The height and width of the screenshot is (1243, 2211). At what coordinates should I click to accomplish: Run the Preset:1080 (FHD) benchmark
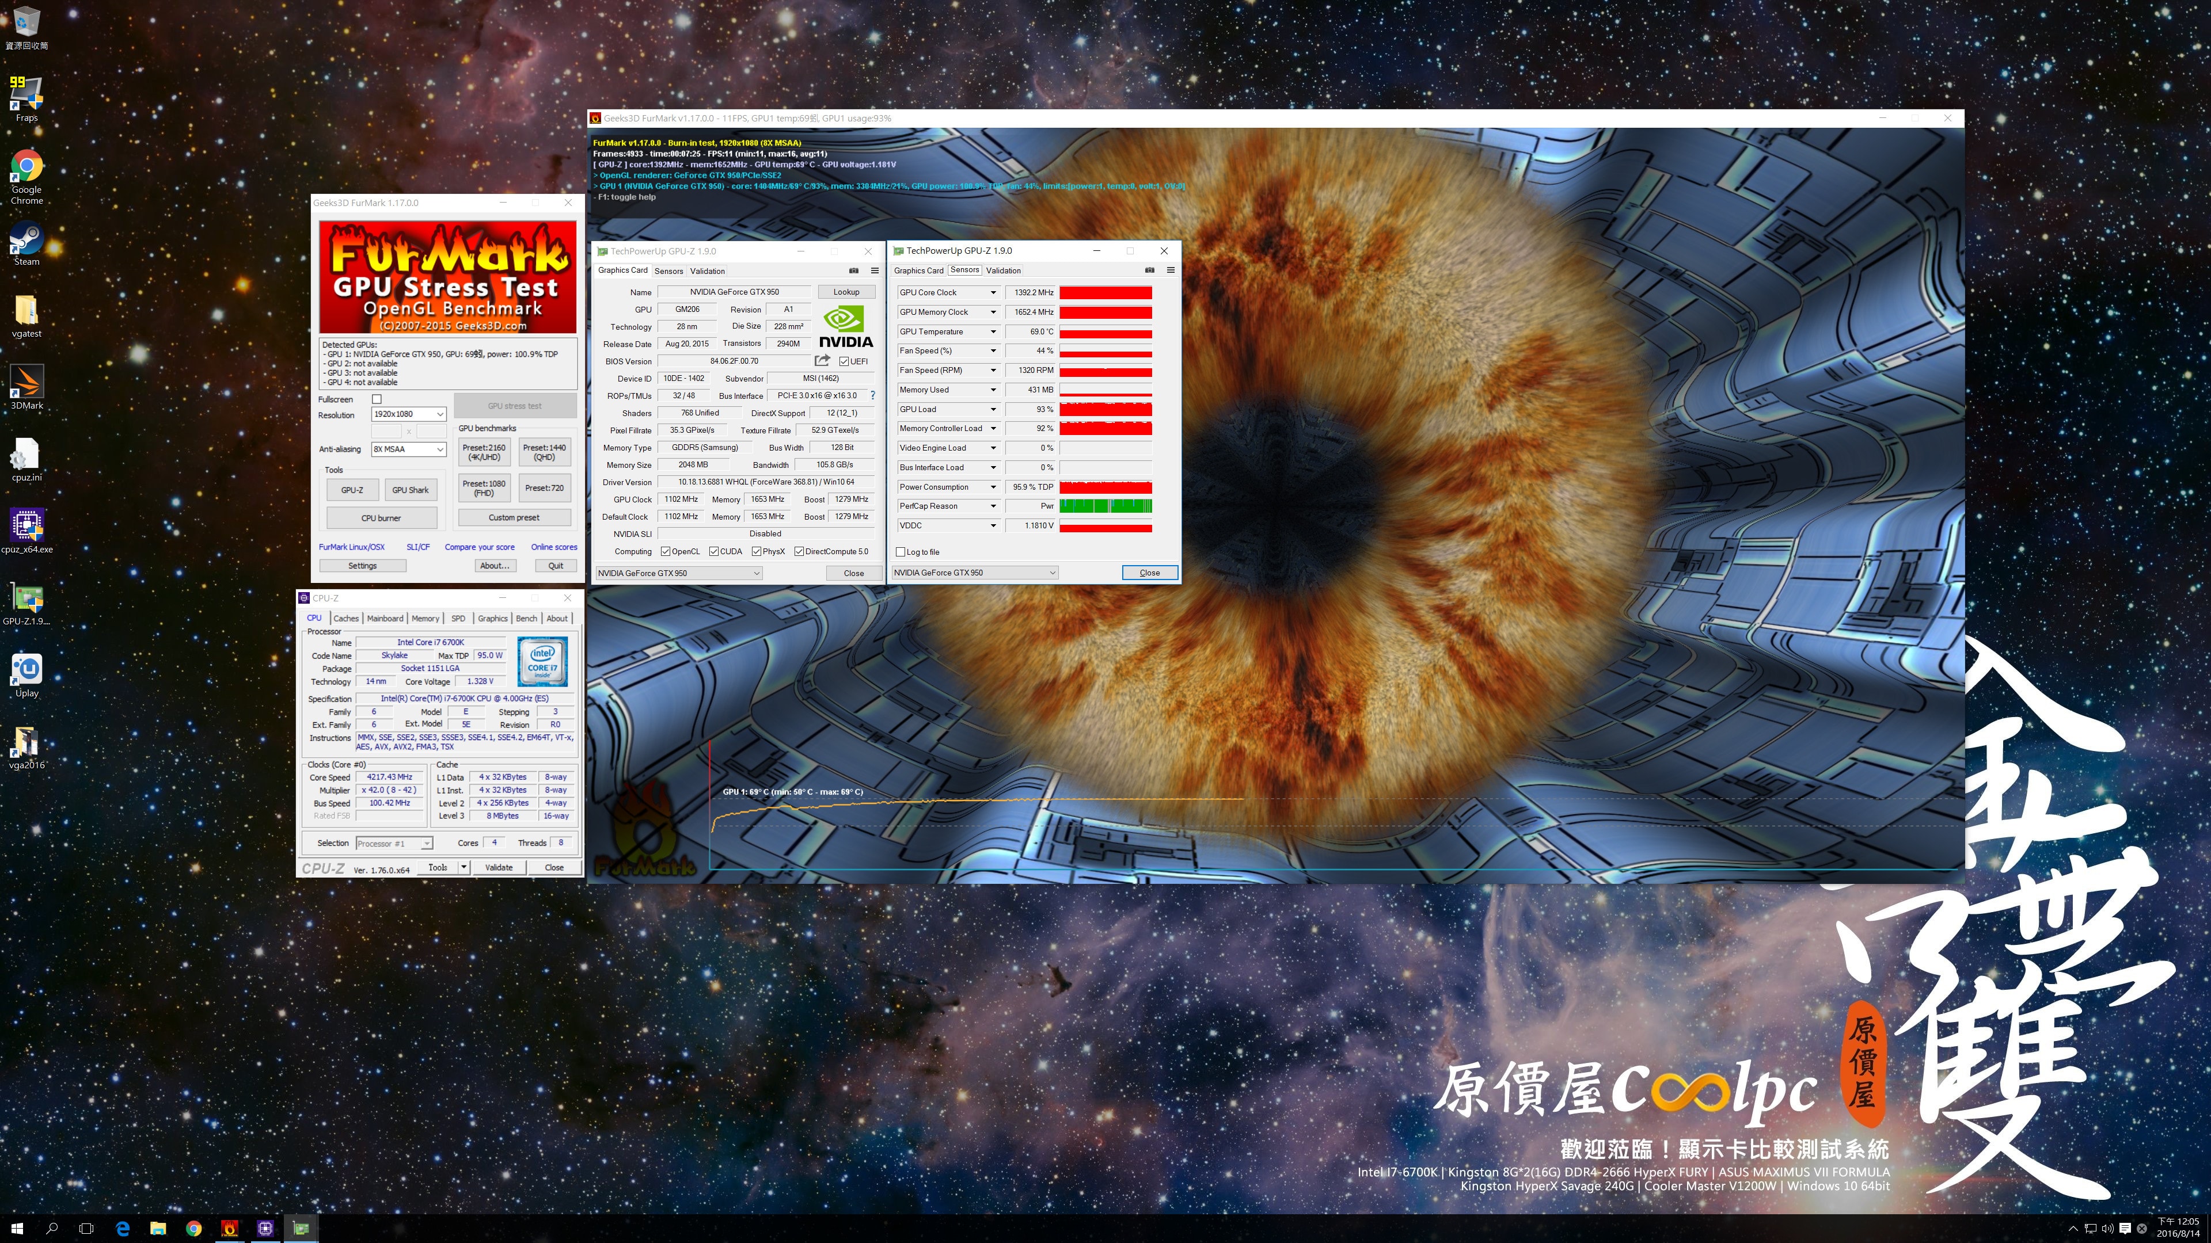484,488
